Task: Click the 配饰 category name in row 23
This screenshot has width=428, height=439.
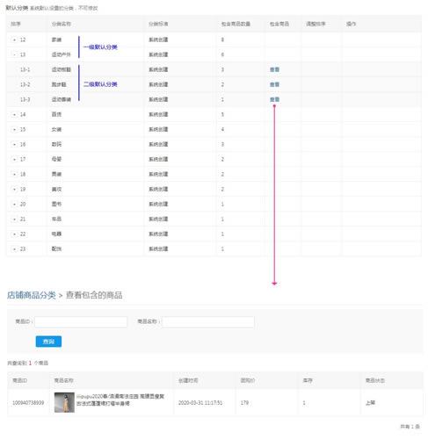Action: tap(56, 248)
